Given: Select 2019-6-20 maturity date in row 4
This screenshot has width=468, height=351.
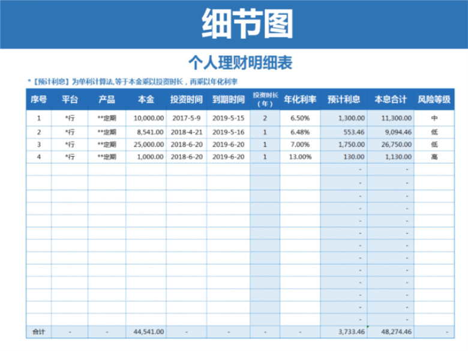Looking at the screenshot, I should (229, 157).
